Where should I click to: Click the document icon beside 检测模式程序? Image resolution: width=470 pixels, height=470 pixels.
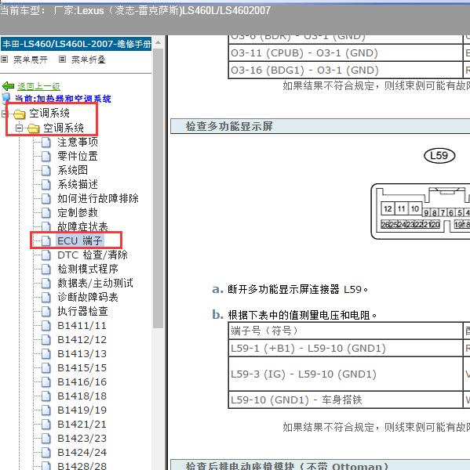46,269
